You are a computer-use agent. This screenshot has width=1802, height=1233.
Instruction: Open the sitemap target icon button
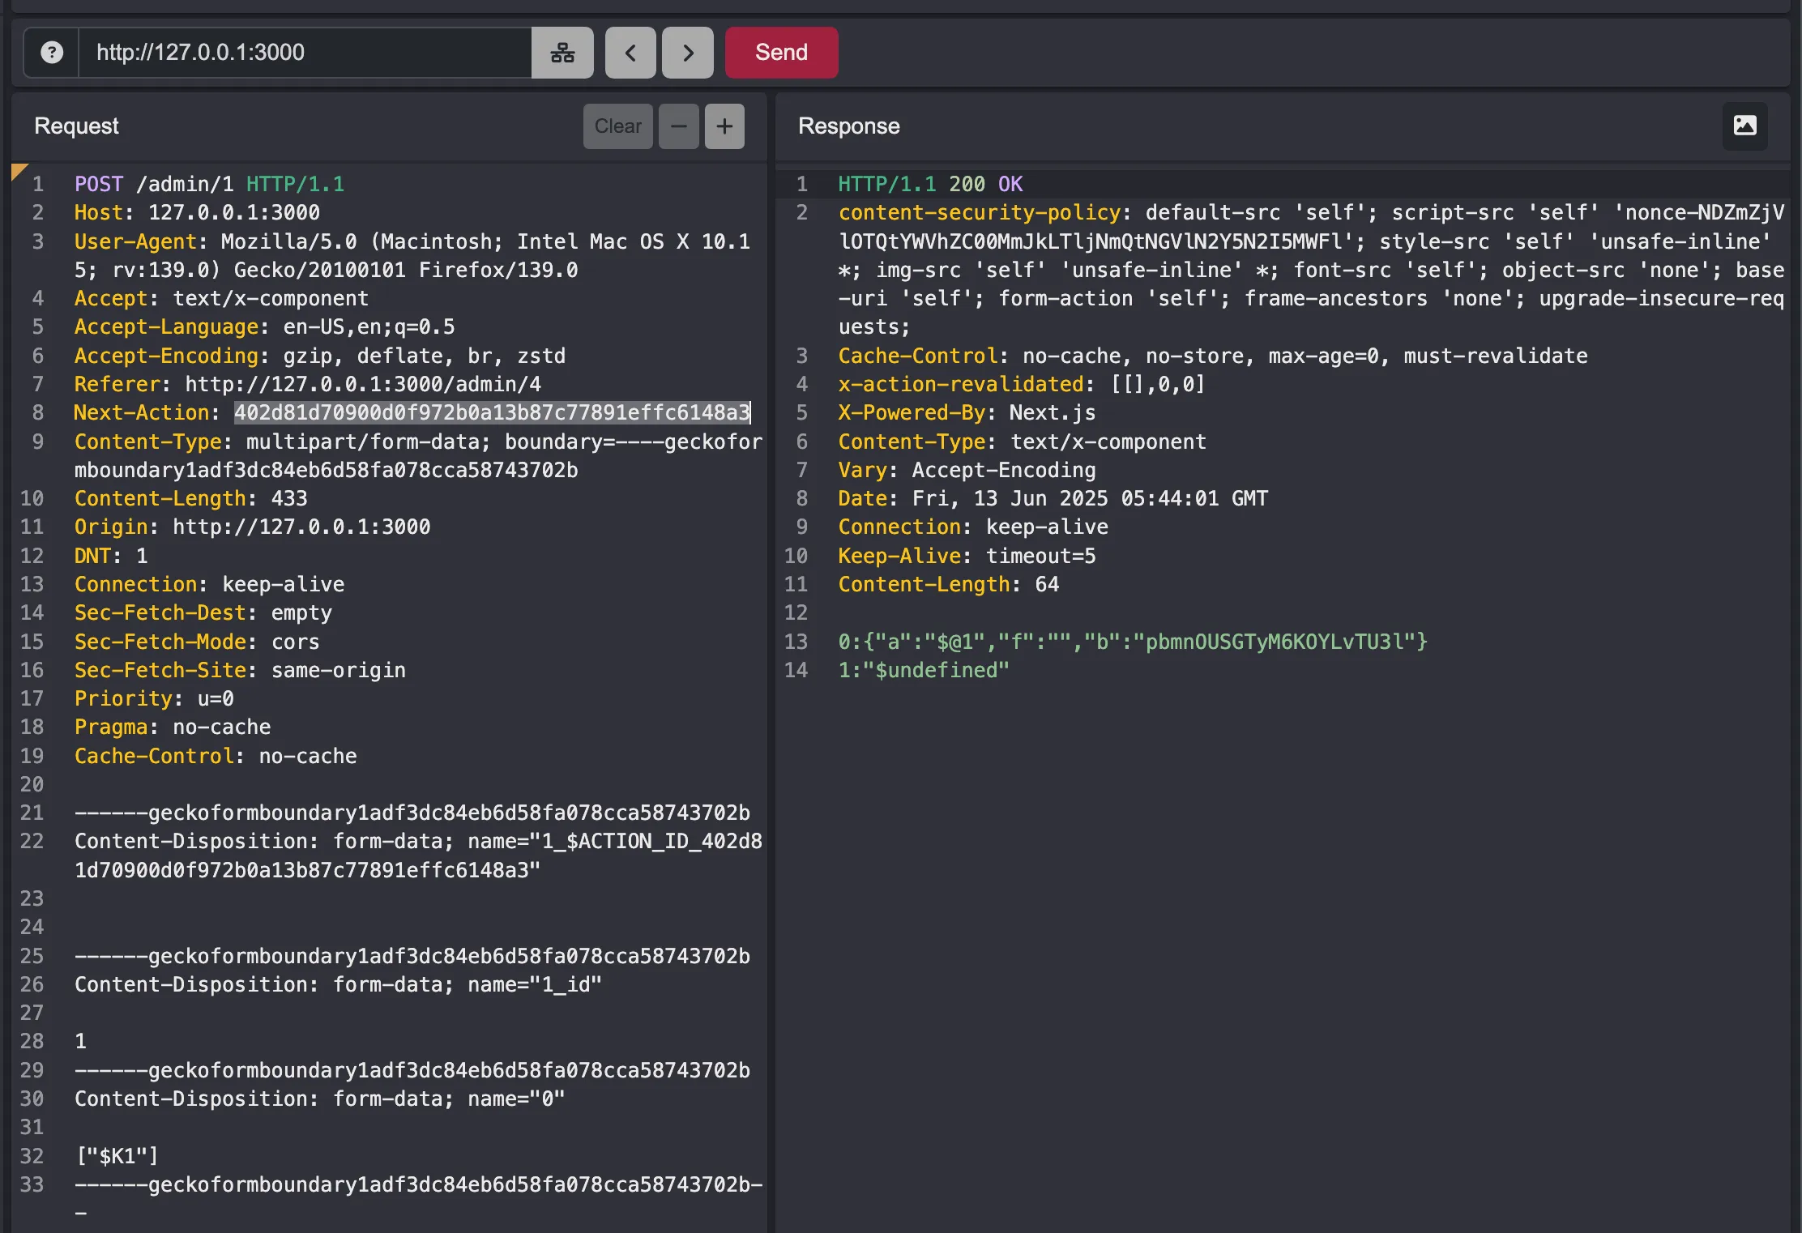[562, 53]
